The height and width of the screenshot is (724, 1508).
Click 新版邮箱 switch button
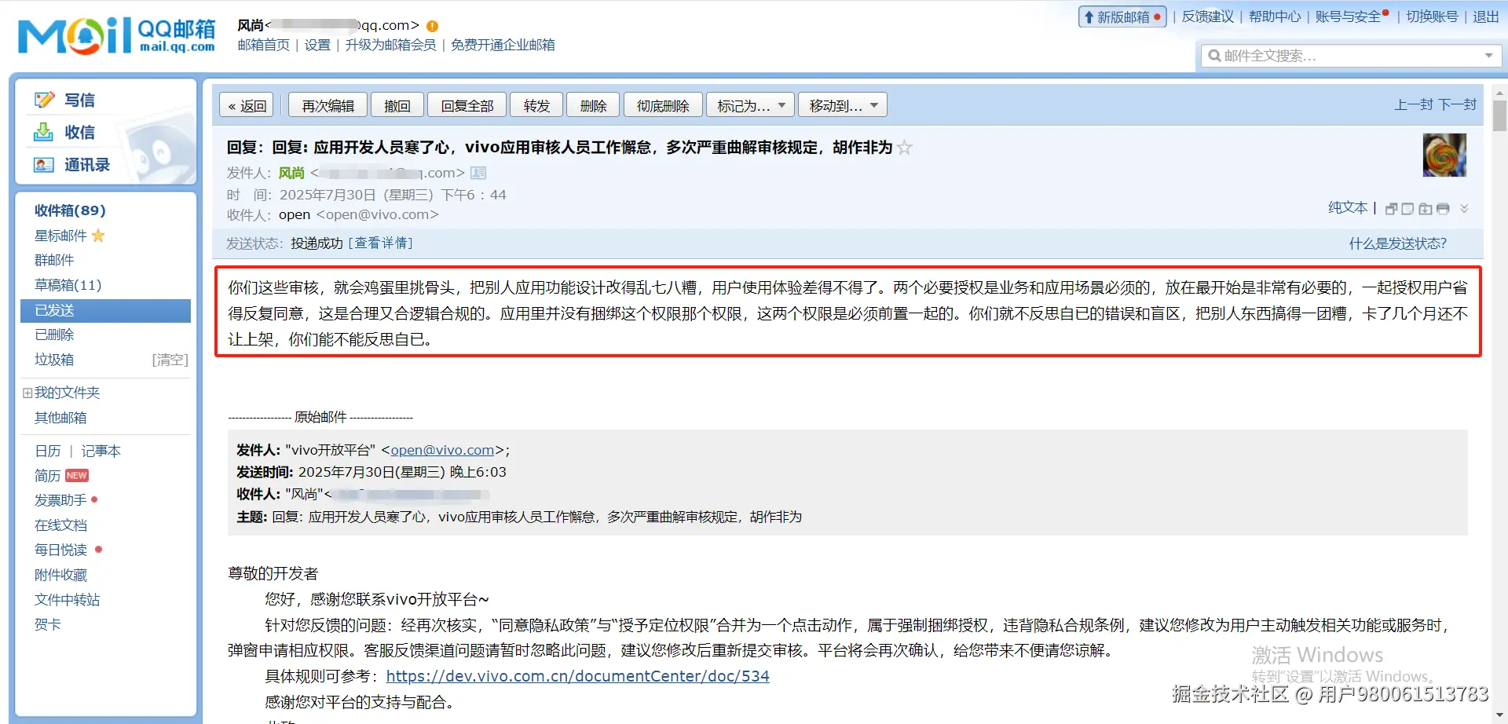click(1122, 16)
